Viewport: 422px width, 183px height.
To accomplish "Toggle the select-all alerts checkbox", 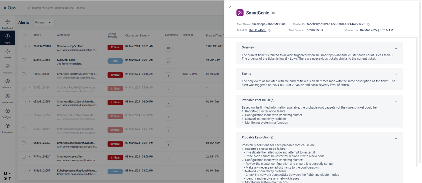I will pos(24,35).
